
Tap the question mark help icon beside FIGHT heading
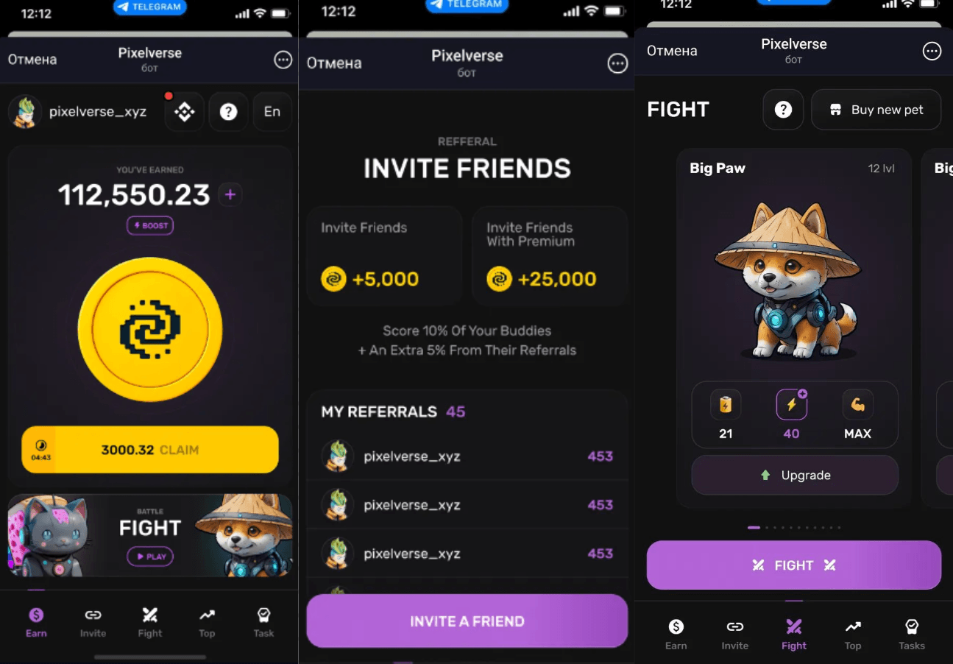pyautogui.click(x=783, y=110)
